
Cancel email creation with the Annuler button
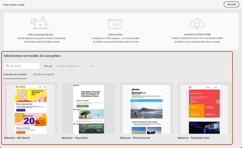pyautogui.click(x=231, y=4)
